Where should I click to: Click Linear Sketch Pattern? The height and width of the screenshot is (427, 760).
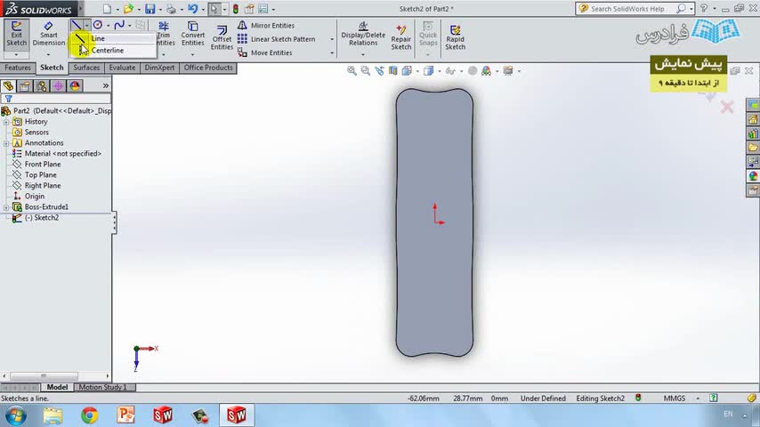click(x=276, y=39)
